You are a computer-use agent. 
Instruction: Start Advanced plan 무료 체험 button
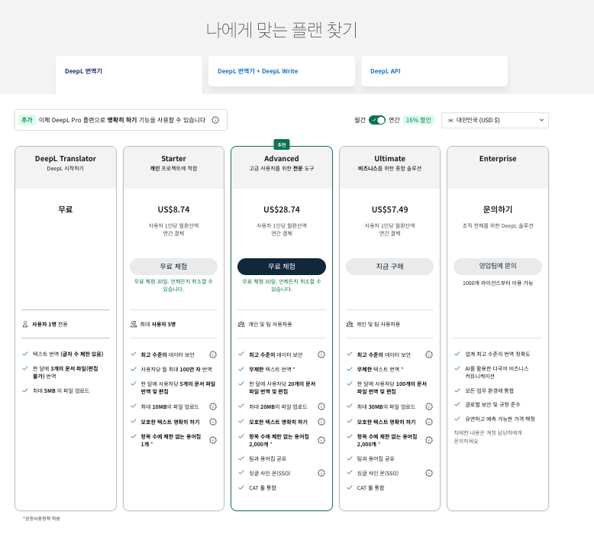[x=282, y=267]
